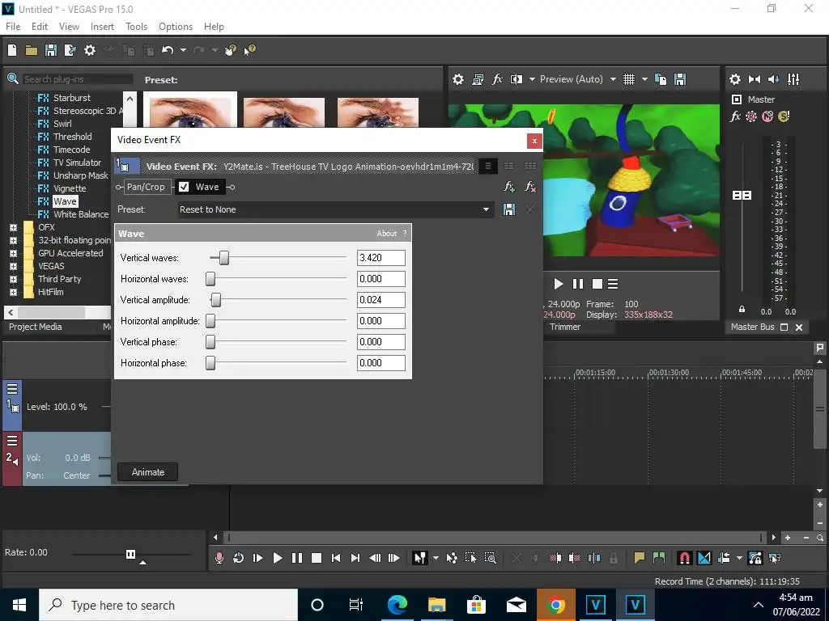The width and height of the screenshot is (829, 621).
Task: Click Play in the preview window
Action: point(559,284)
